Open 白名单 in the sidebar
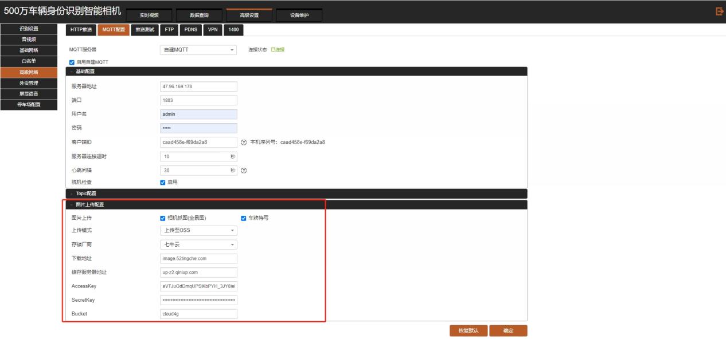 pos(29,61)
